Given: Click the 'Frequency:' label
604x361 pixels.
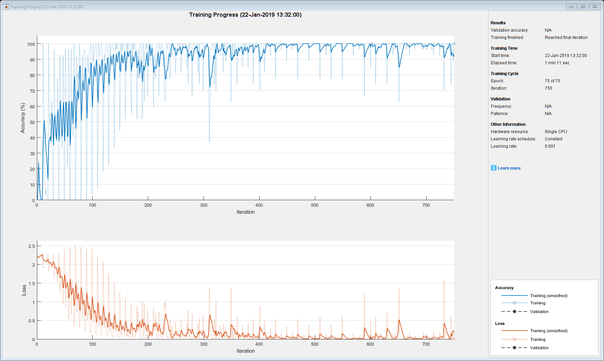Looking at the screenshot, I should (x=501, y=106).
